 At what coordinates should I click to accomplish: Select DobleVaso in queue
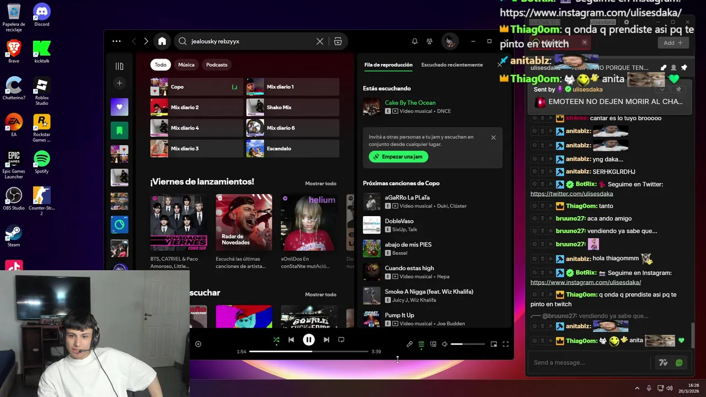432,225
